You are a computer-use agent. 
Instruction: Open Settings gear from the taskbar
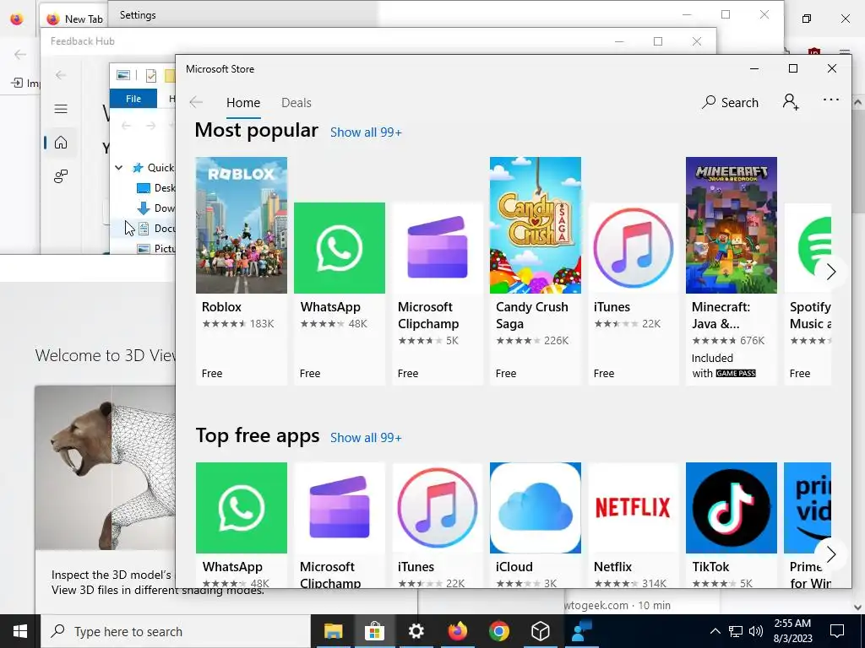coord(416,631)
